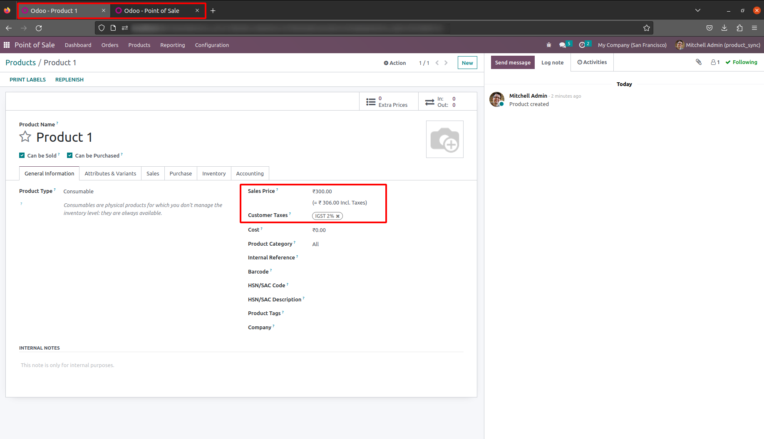Image resolution: width=764 pixels, height=439 pixels.
Task: Open Firefox application hamburger menu
Action: pyautogui.click(x=754, y=28)
